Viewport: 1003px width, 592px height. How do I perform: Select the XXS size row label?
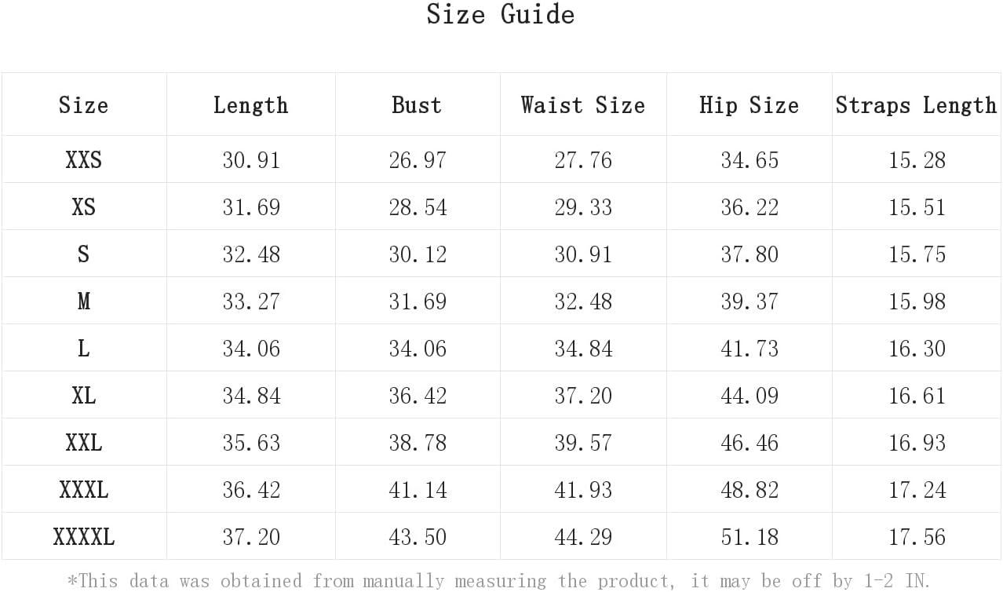(83, 160)
